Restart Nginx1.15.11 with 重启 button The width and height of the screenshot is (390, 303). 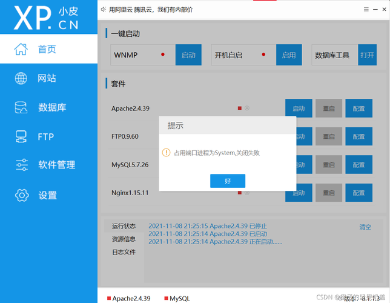(329, 193)
